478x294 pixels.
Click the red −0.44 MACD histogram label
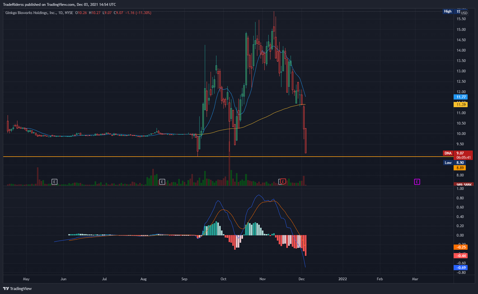coord(461,255)
